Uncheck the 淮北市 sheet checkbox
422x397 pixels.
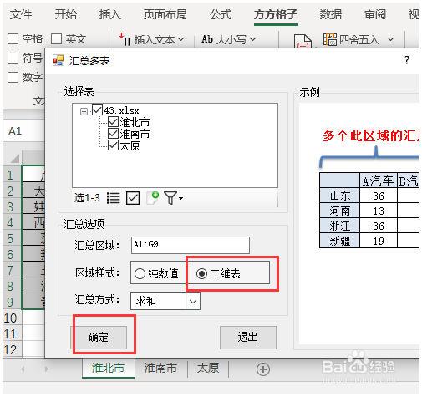coord(113,122)
